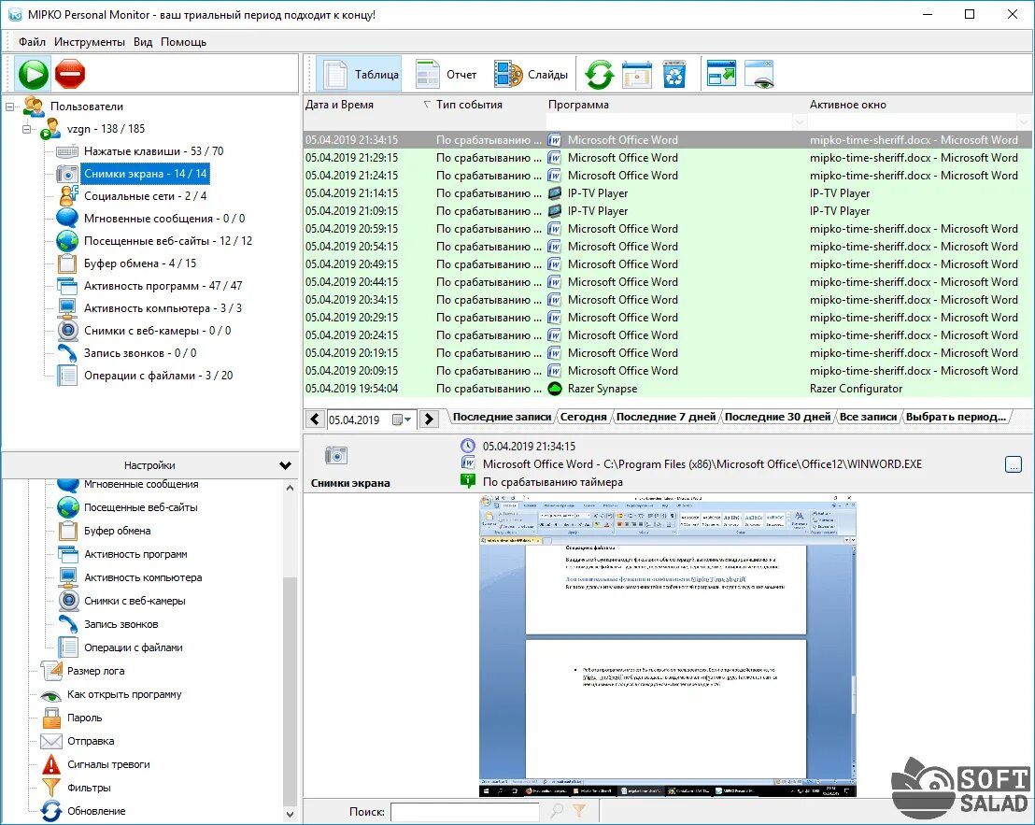Open the Помощь menu
This screenshot has height=825, width=1035.
click(183, 42)
